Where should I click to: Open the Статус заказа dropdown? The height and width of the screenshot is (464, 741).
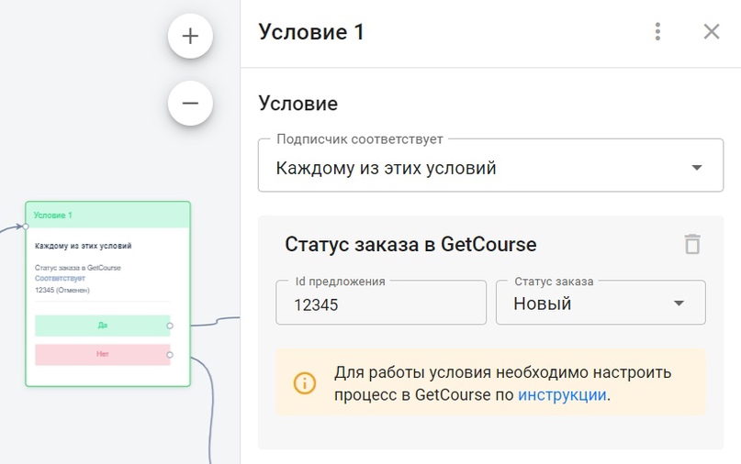click(x=601, y=303)
